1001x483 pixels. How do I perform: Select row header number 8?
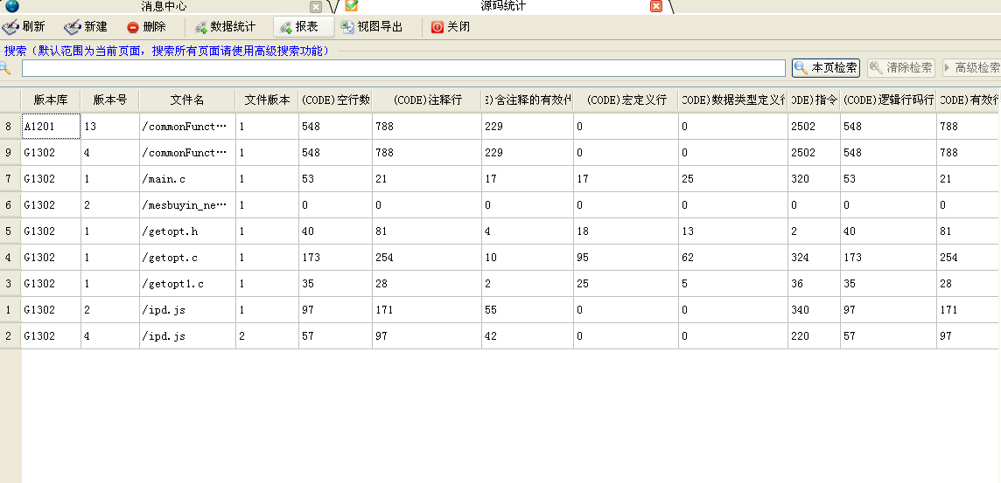10,127
